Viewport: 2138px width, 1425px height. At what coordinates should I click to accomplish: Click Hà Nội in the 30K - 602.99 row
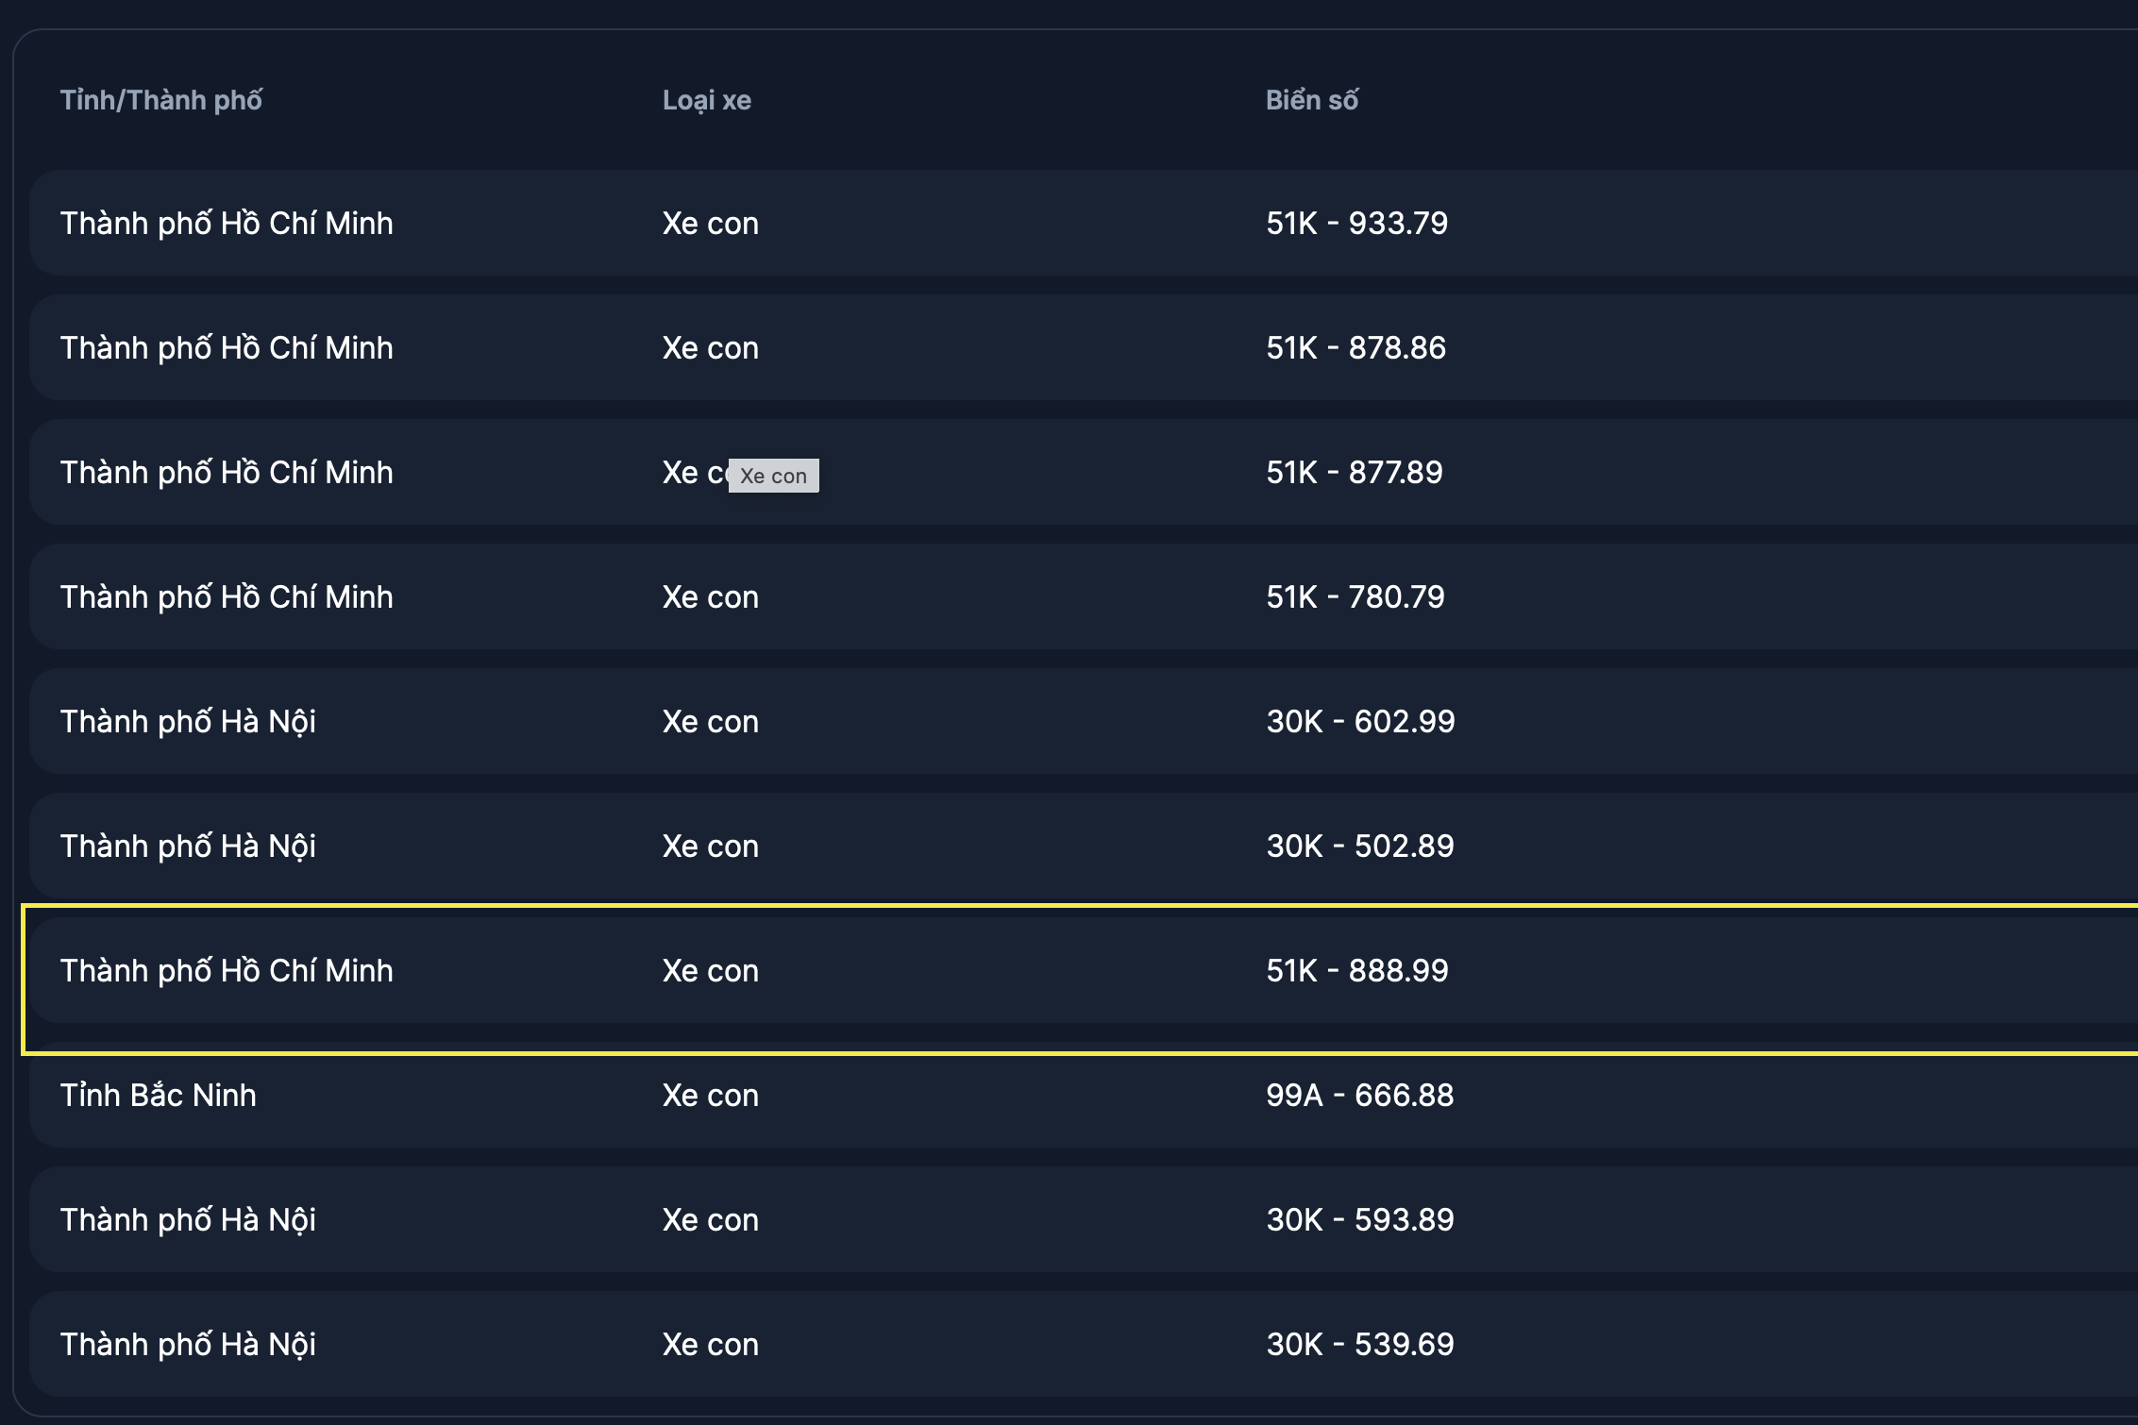pos(188,722)
